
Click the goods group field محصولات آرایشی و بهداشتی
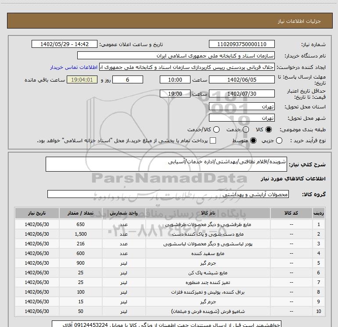[x=168, y=194]
